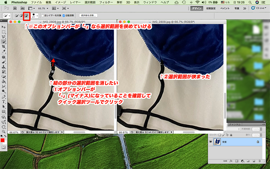Viewport: 270px width, 169px height.
Task: Select the Zoom tool in the toolbox
Action: [x=4, y=132]
